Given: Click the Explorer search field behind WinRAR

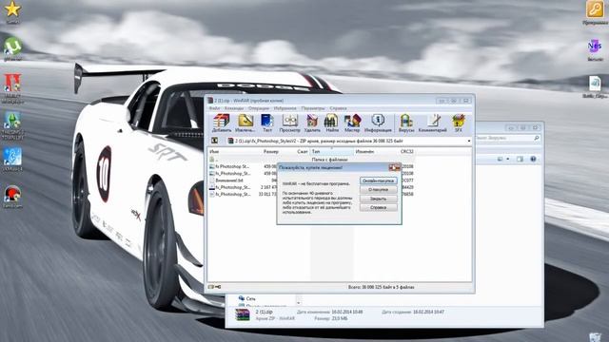Looking at the screenshot, I should [507, 138].
